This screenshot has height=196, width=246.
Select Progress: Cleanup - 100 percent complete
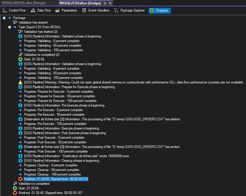pos(53,174)
